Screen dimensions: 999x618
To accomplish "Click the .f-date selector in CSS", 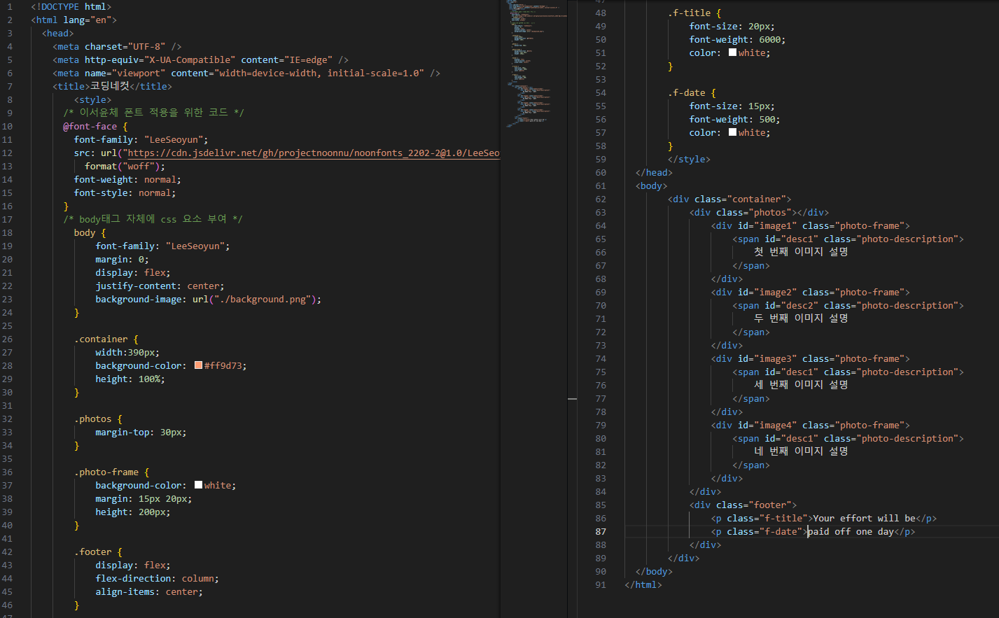I will point(686,92).
